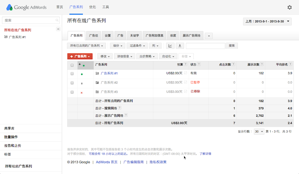
Task: Open the settings gear menu
Action: [289, 7]
